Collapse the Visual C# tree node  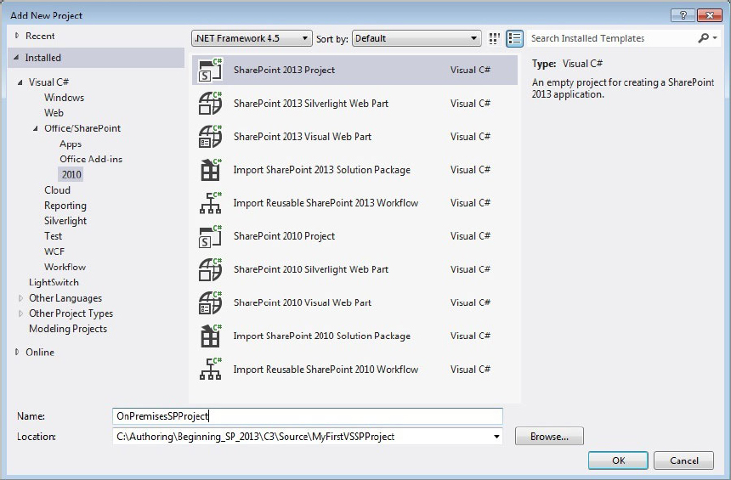[20, 82]
